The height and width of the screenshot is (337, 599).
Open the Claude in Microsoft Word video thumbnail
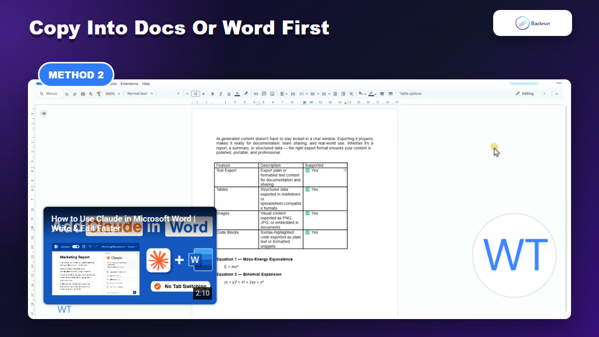(x=130, y=256)
